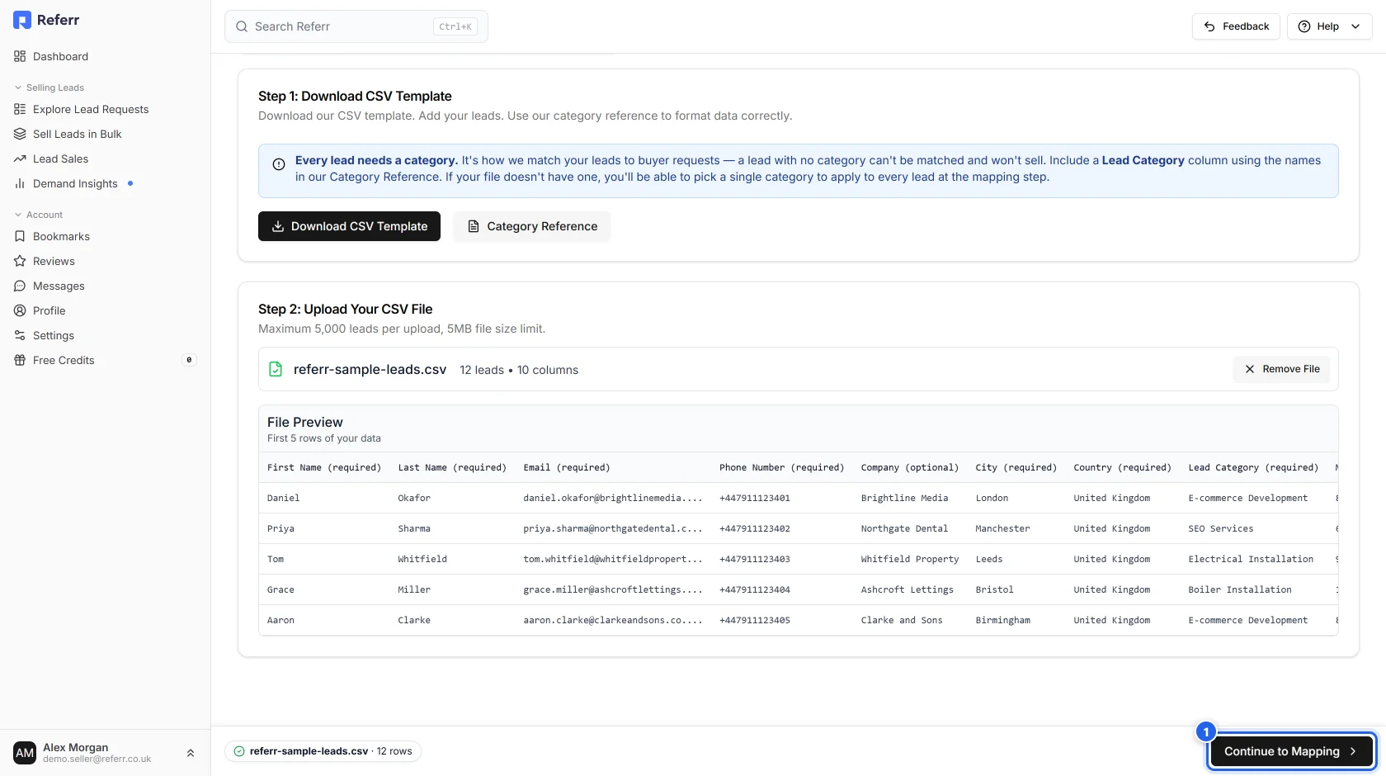The height and width of the screenshot is (776, 1386).
Task: Click the Dashboard grid icon
Action: [20, 56]
